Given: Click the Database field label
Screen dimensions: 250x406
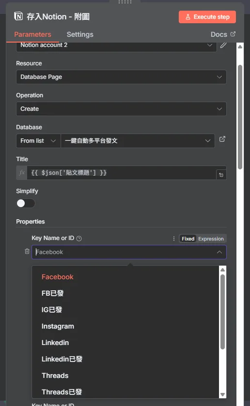Looking at the screenshot, I should [x=29, y=127].
